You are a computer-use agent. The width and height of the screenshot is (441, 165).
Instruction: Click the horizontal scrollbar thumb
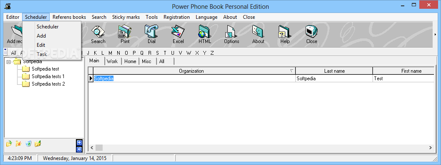(x=99, y=147)
